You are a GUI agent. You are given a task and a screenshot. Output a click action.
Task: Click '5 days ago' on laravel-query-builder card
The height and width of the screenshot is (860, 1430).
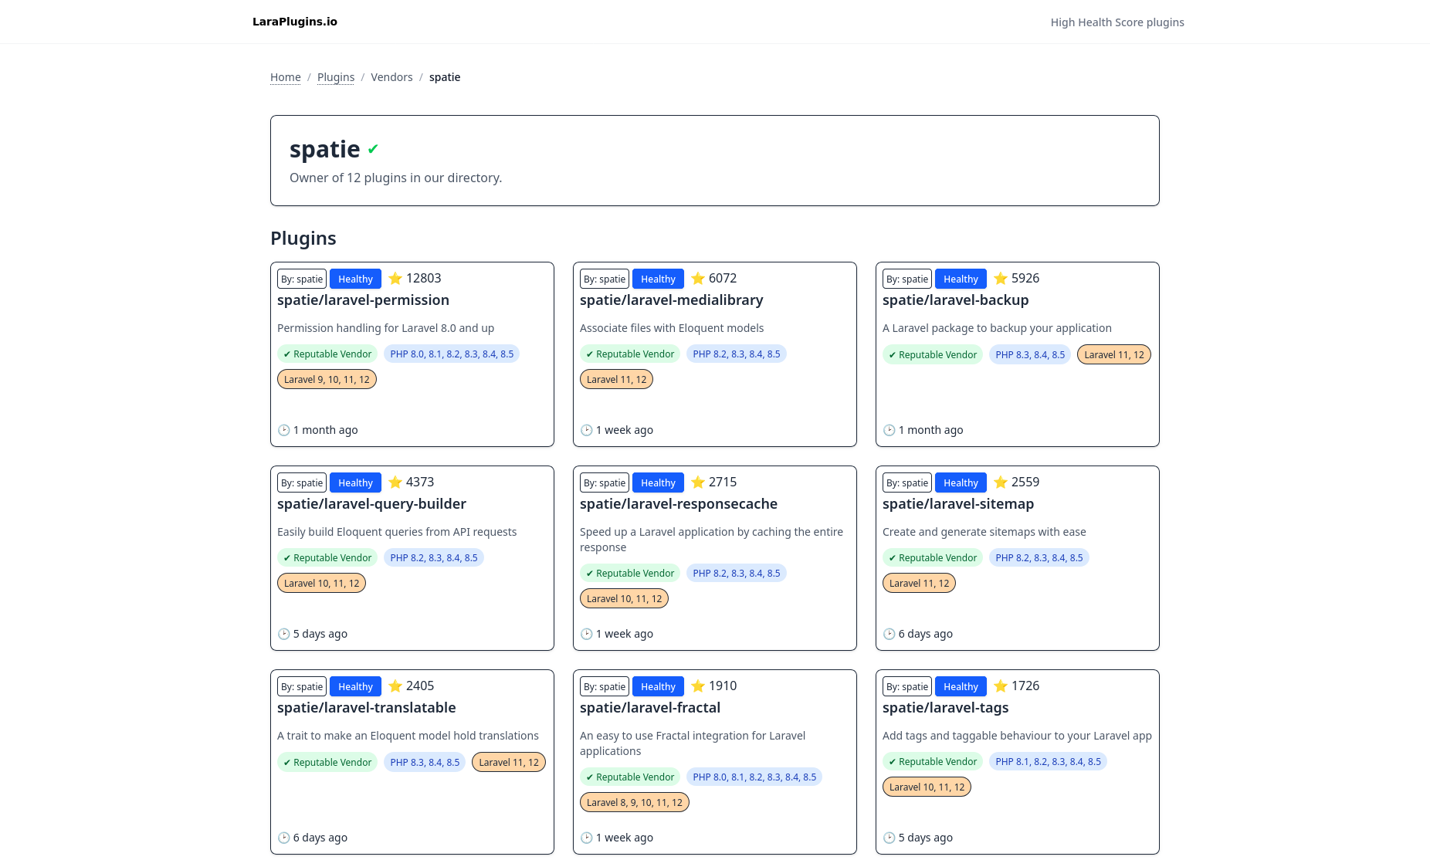(x=320, y=634)
